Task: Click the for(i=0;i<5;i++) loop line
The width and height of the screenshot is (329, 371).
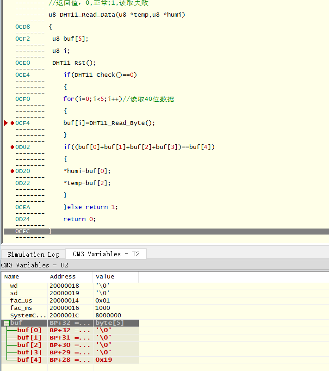Action: point(118,99)
